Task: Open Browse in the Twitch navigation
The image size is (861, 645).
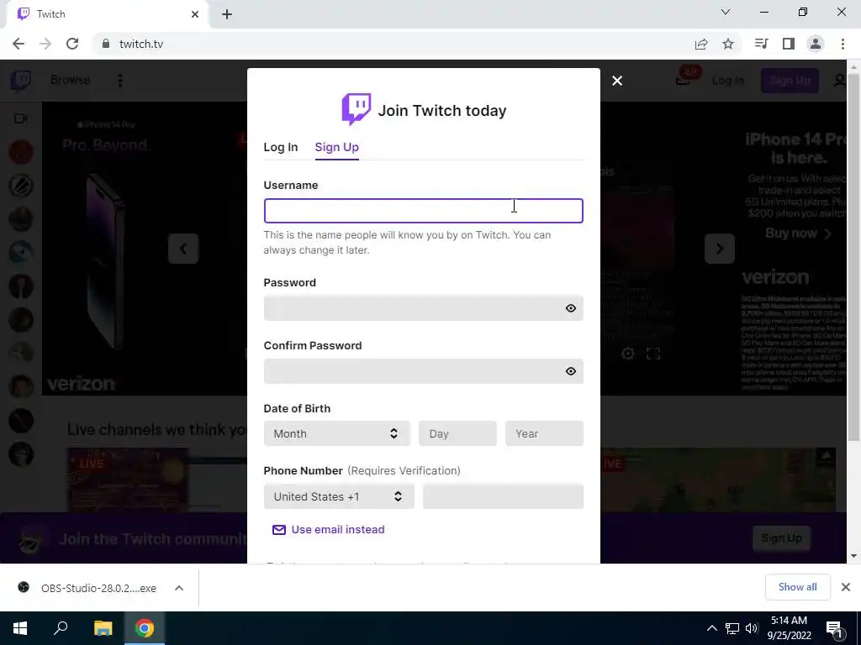Action: click(x=71, y=80)
